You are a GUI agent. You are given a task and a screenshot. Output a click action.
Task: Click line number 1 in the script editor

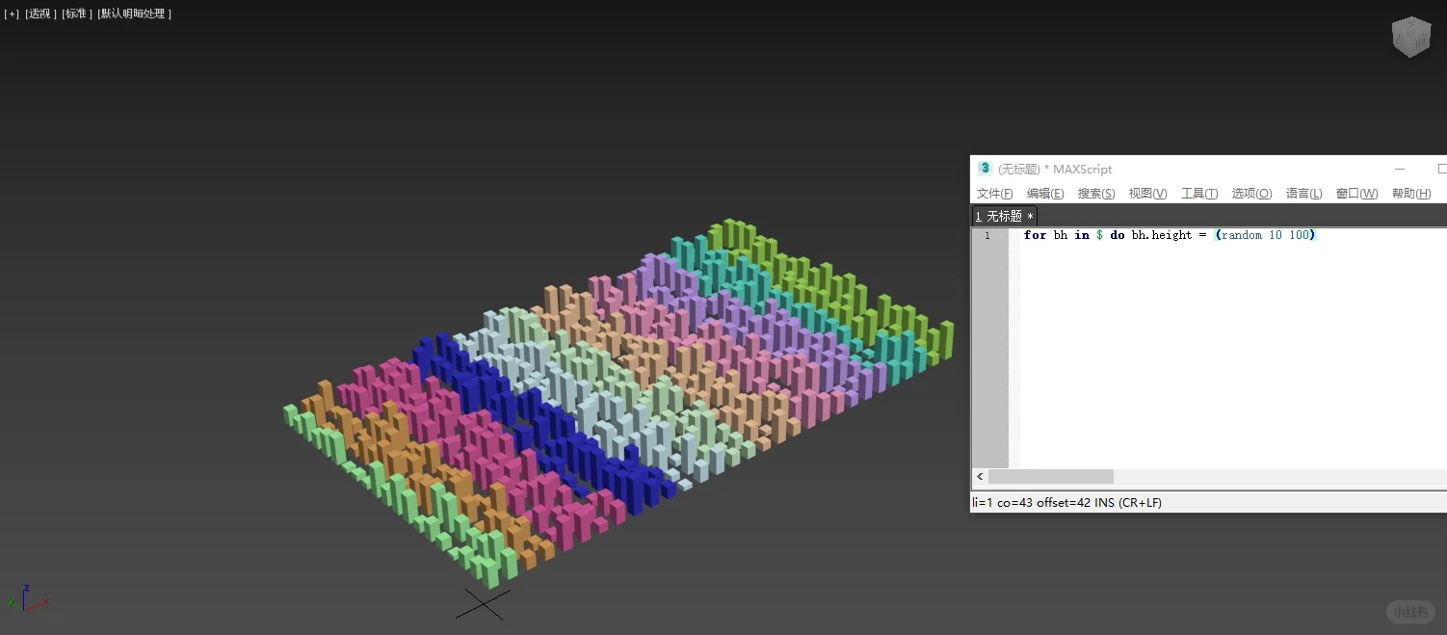[987, 234]
